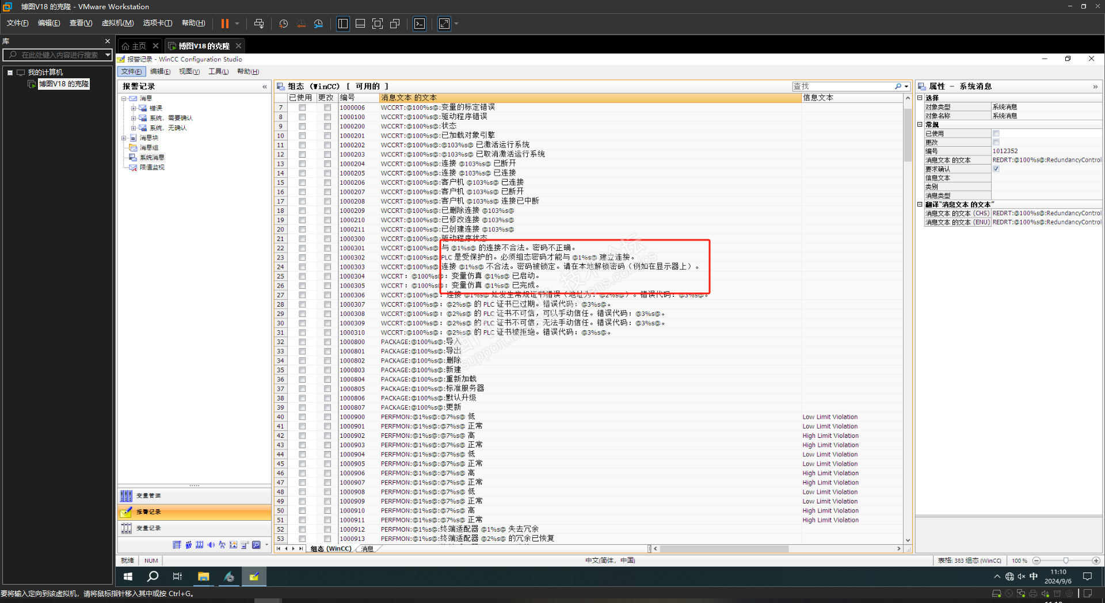Enter VMware full screen mode icon
This screenshot has height=603, width=1105.
coord(378,24)
